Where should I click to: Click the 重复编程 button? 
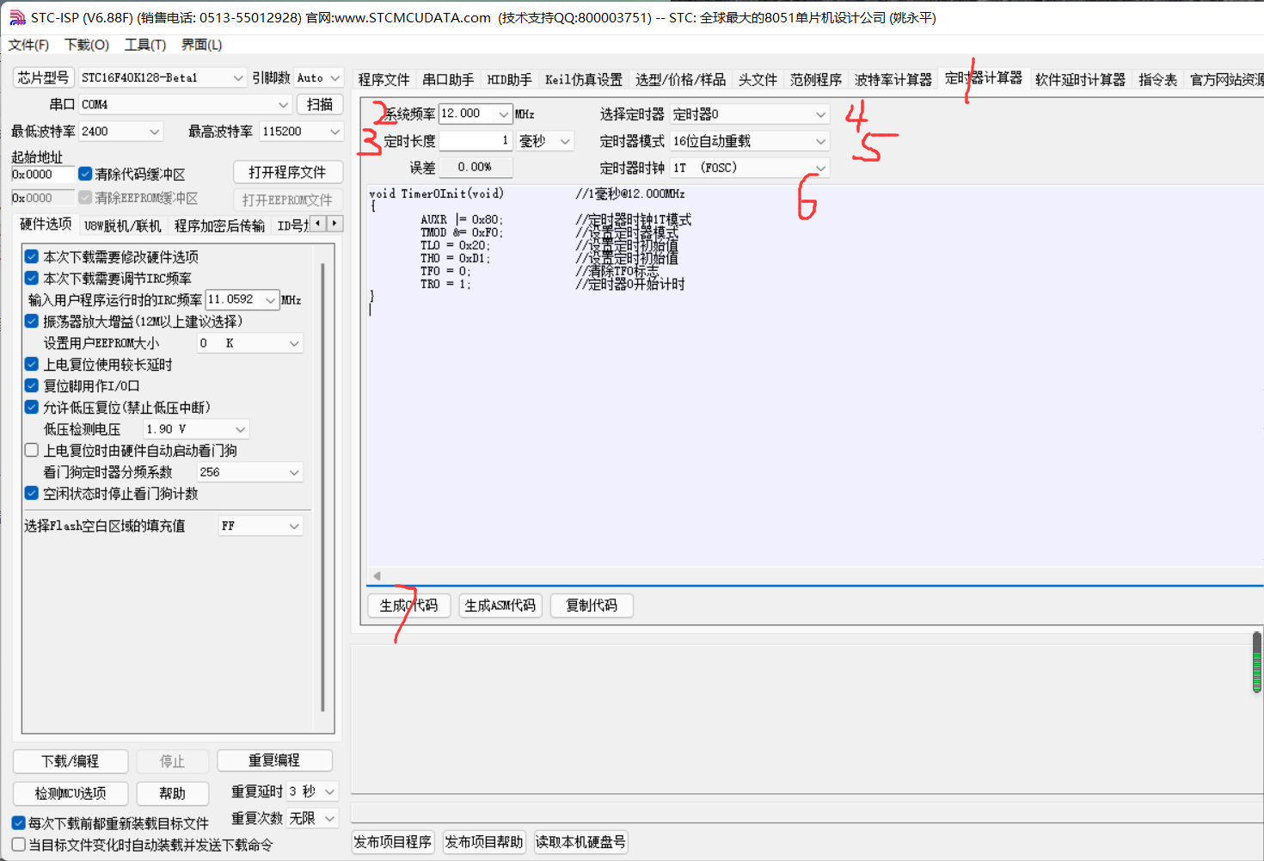click(x=274, y=760)
